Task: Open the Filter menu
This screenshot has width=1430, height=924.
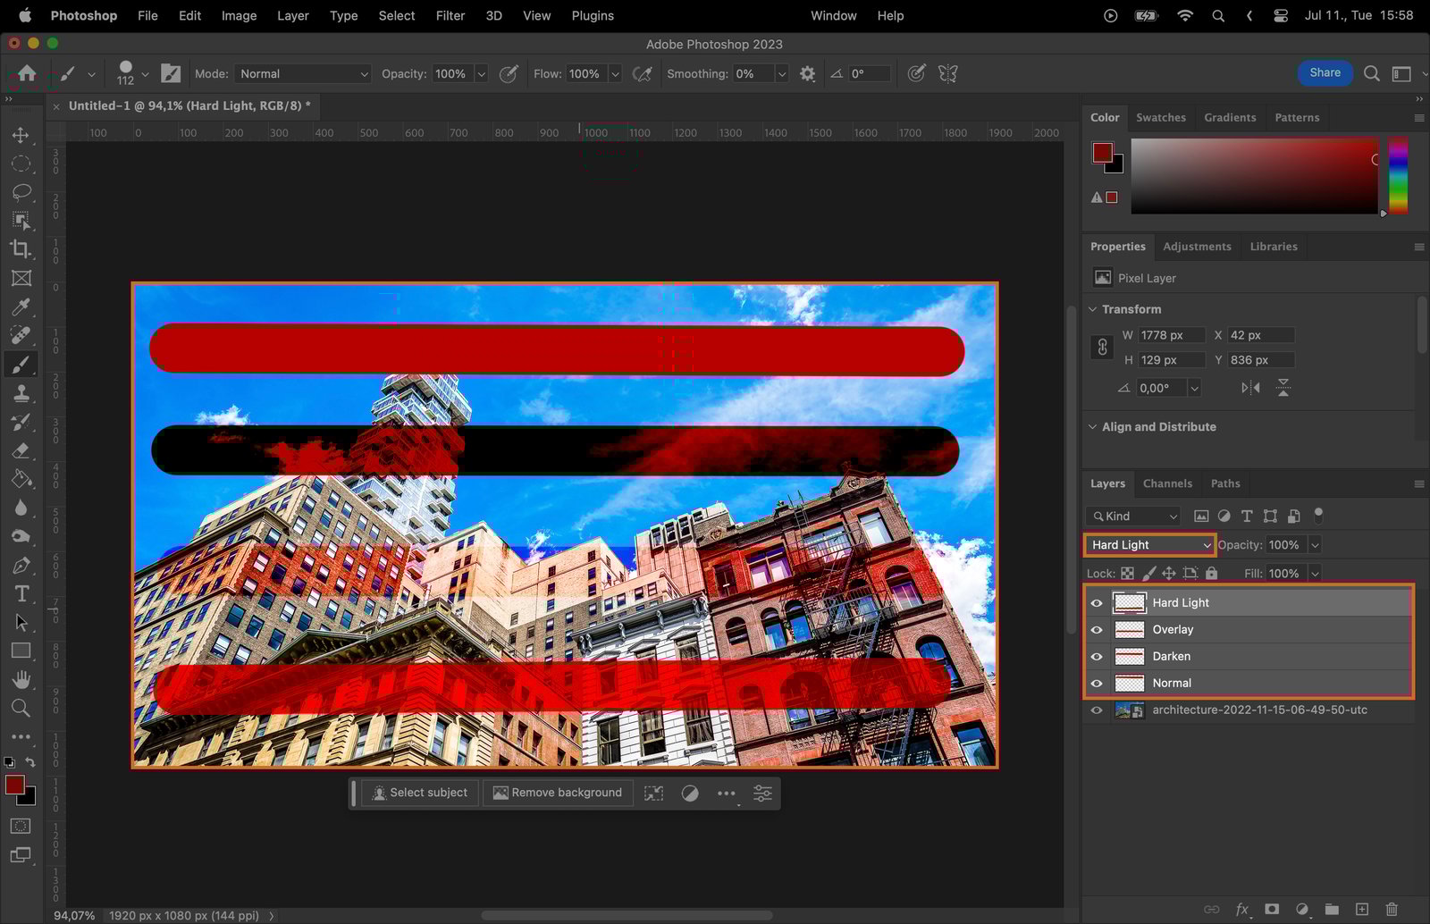Action: click(450, 15)
